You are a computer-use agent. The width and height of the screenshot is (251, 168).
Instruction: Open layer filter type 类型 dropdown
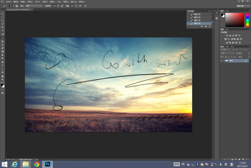point(225,50)
